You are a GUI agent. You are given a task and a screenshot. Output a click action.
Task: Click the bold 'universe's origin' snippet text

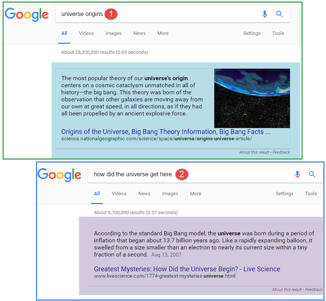point(166,78)
